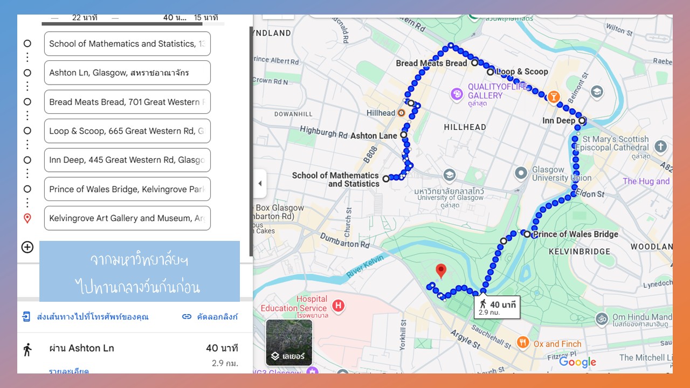Click the KELVINBRIDGE label on map
The height and width of the screenshot is (388, 690).
coord(579,251)
